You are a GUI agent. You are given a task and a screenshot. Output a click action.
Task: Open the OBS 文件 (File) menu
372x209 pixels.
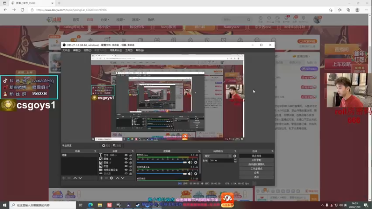pos(66,50)
